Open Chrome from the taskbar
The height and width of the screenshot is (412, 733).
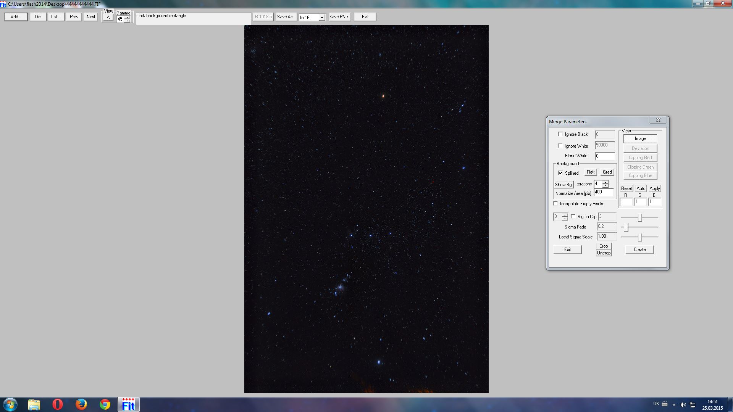point(105,404)
